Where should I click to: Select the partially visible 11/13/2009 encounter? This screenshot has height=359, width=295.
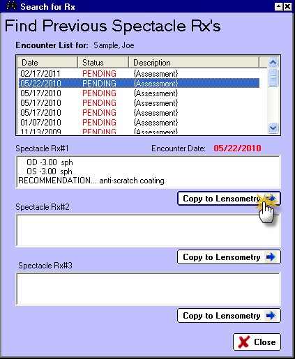pos(139,131)
